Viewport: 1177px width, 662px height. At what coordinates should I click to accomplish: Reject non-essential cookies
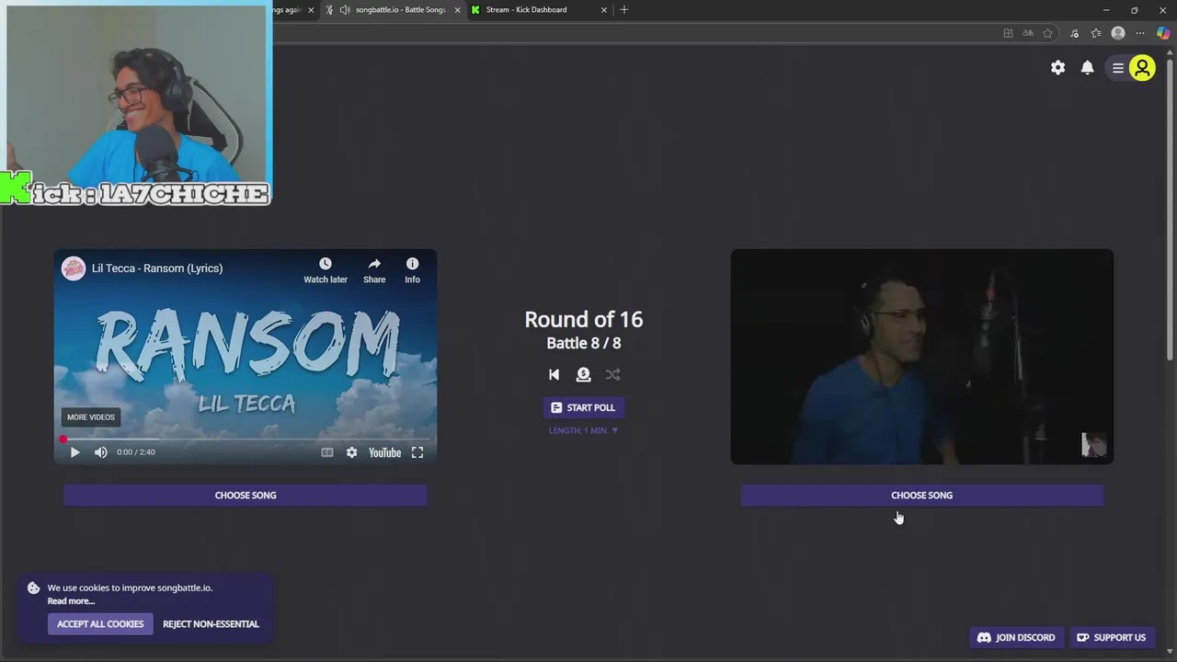(x=211, y=624)
